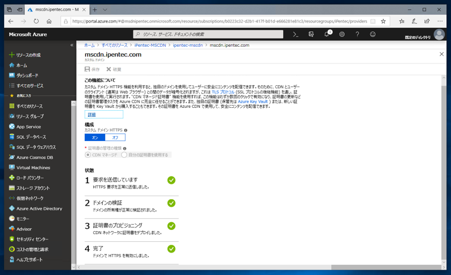Click the Azure Active Directory icon
Image resolution: width=451 pixels, height=275 pixels.
point(12,209)
